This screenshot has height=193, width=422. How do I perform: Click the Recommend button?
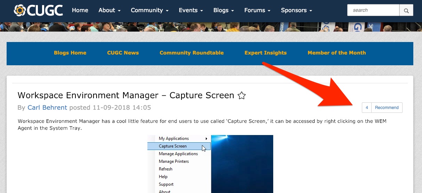pos(387,108)
